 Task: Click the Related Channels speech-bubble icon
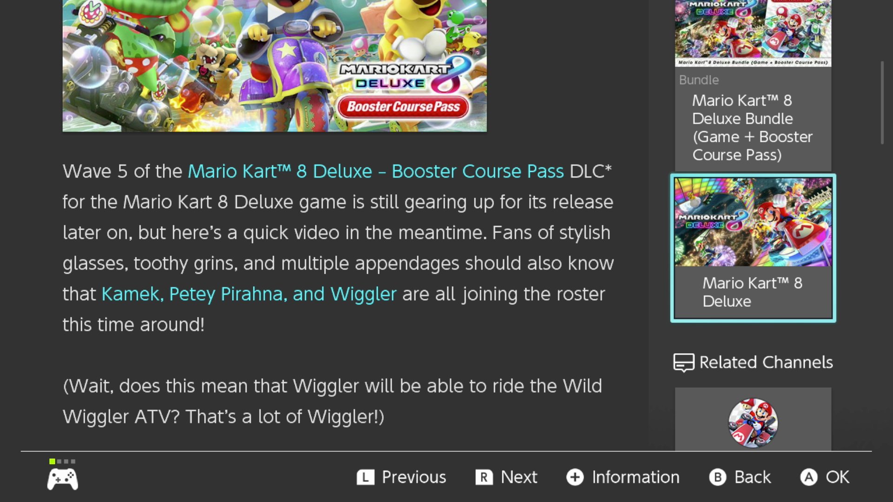click(x=684, y=363)
